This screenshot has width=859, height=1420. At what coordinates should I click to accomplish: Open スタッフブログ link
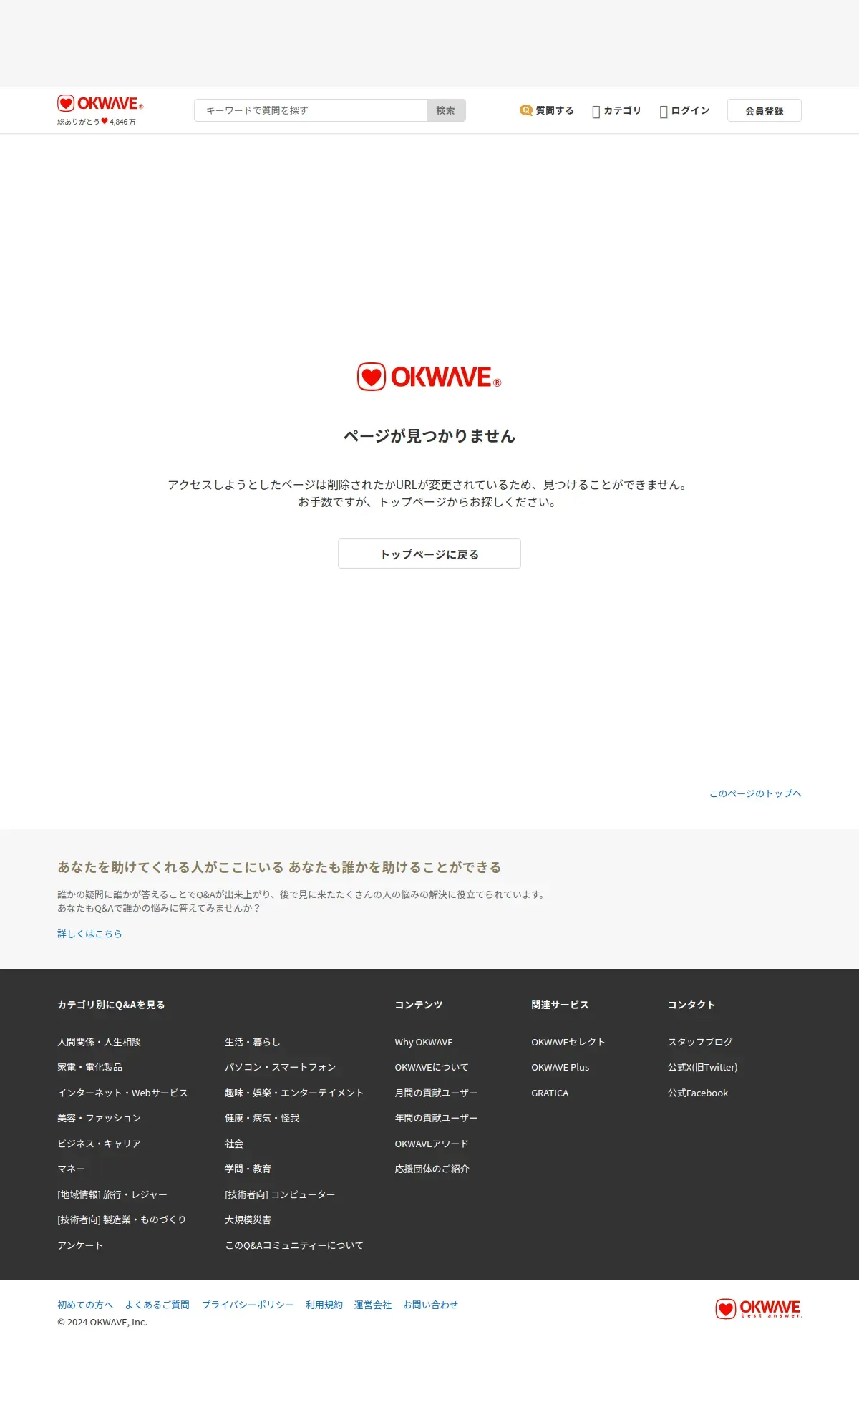pos(700,1042)
